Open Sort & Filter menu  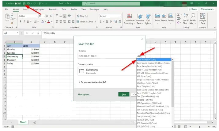[x=186, y=19]
